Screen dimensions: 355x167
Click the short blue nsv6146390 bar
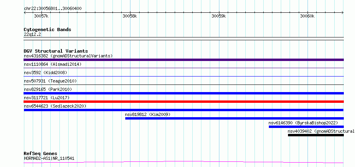pos(306,127)
